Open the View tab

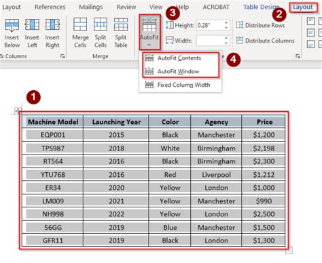[156, 7]
